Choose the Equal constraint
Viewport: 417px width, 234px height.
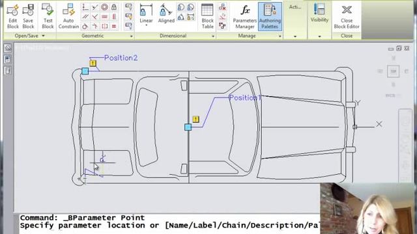(114, 26)
